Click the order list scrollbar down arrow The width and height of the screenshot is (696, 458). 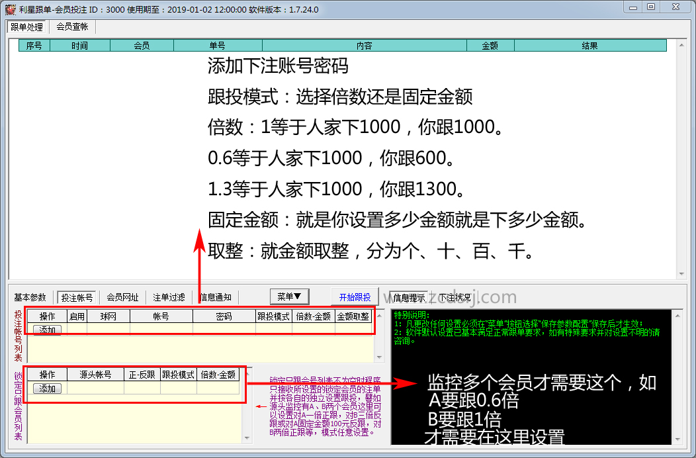click(681, 274)
